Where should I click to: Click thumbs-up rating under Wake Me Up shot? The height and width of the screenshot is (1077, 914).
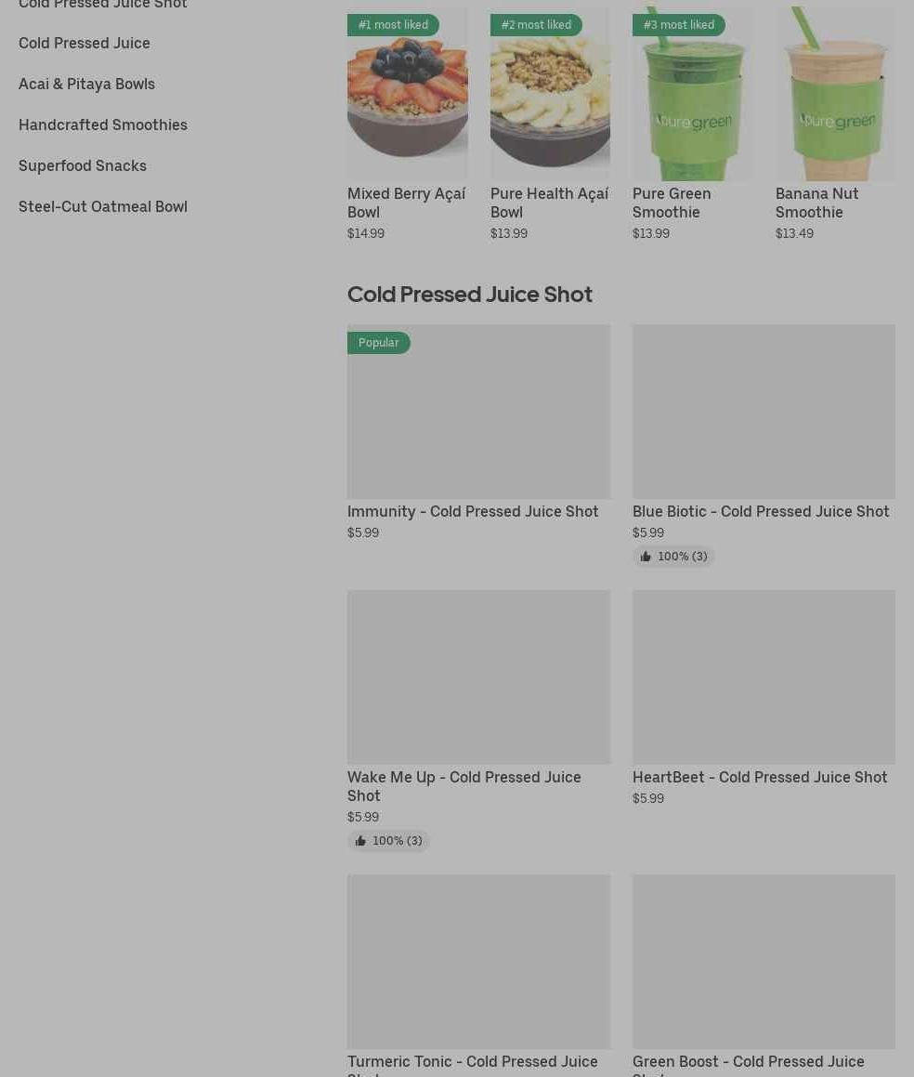388,841
